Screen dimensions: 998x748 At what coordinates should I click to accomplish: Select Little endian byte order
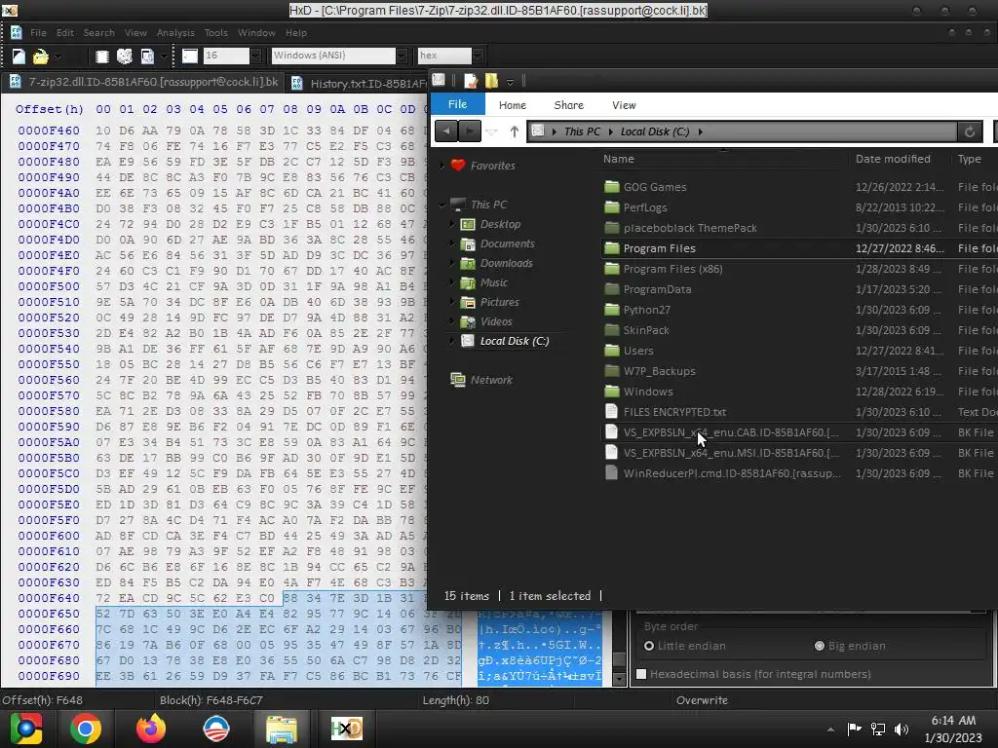(x=684, y=646)
